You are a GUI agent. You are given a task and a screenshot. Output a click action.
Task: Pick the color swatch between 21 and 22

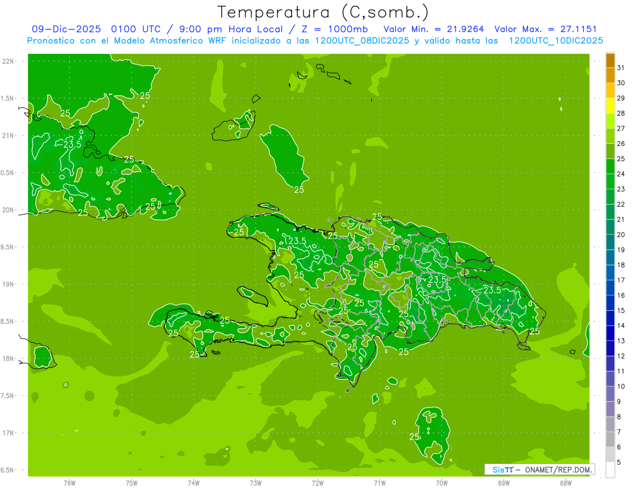[610, 211]
